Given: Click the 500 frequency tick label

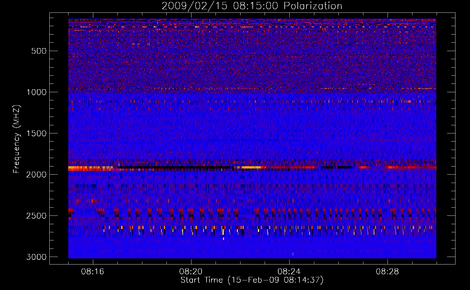Looking at the screenshot, I should [x=39, y=51].
